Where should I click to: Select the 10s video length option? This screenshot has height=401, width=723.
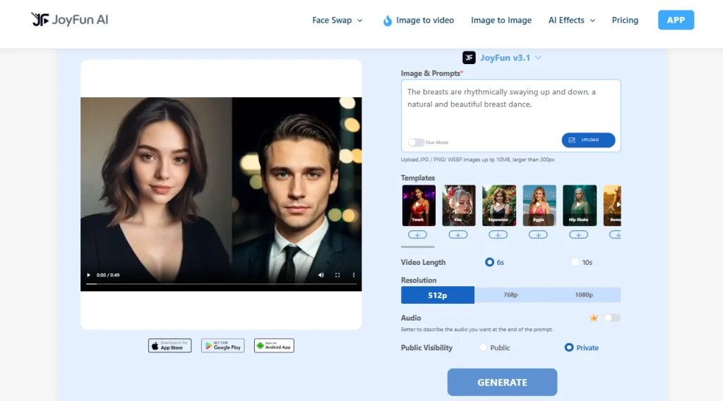575,262
